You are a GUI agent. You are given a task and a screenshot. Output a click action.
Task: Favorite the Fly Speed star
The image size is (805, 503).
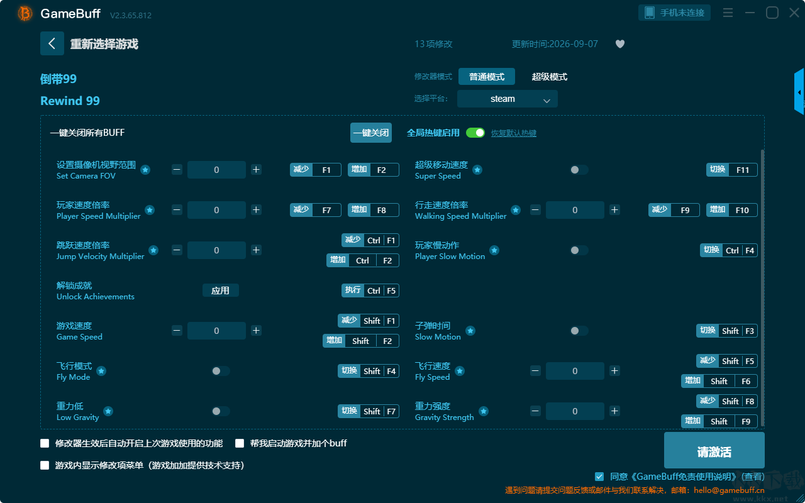tap(460, 371)
